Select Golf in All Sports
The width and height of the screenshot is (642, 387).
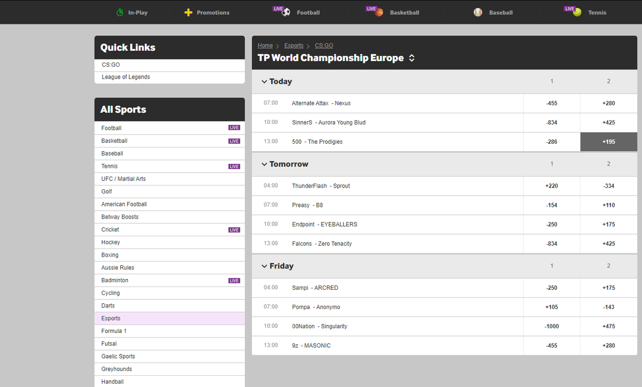(170, 191)
